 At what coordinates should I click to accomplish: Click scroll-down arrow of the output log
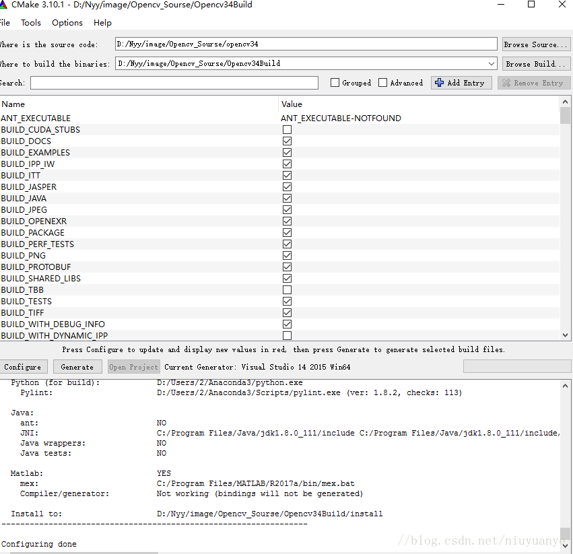tap(565, 546)
